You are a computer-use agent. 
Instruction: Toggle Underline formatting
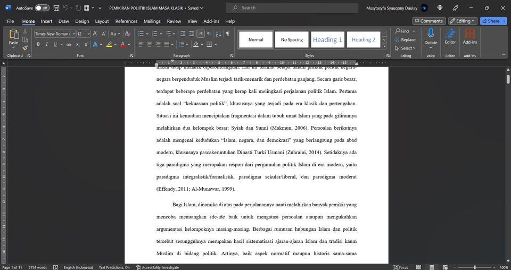pos(55,44)
